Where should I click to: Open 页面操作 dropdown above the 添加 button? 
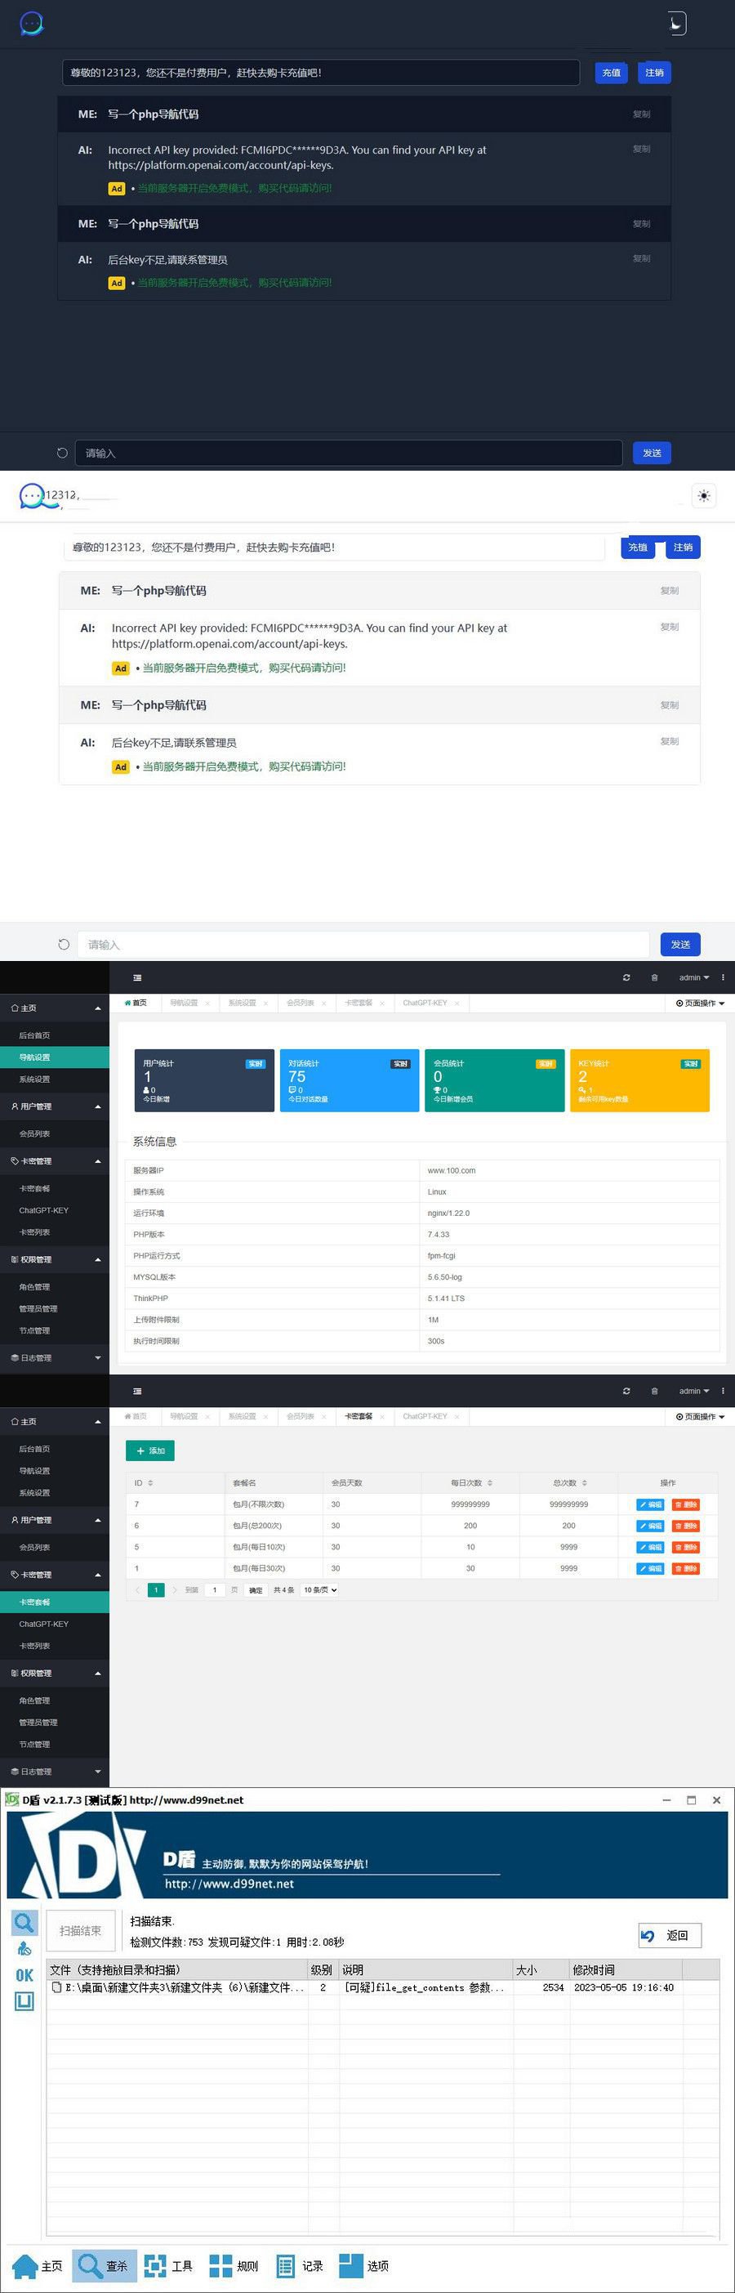coord(699,1416)
